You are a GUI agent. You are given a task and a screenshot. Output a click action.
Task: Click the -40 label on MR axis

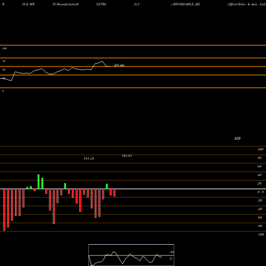(x=260, y=209)
